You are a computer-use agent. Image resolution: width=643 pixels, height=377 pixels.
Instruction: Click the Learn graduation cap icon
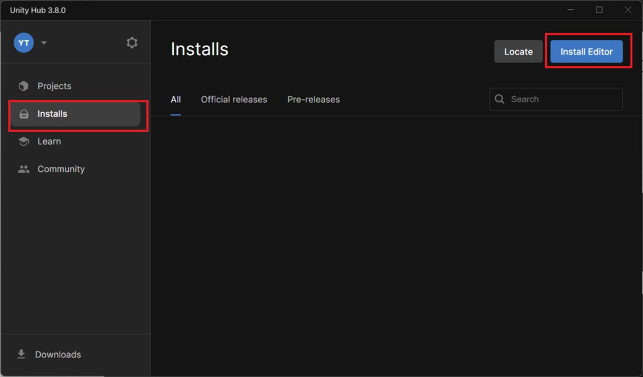[24, 142]
